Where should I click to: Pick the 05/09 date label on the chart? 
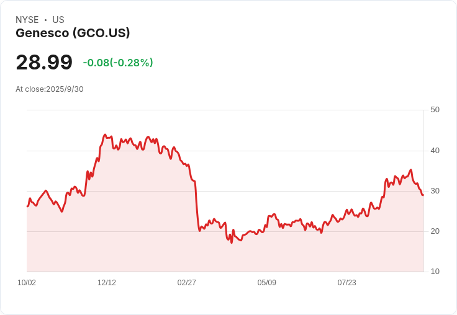click(266, 283)
